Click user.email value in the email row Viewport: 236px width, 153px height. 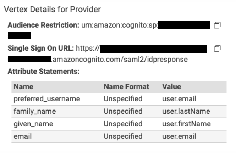[179, 136]
